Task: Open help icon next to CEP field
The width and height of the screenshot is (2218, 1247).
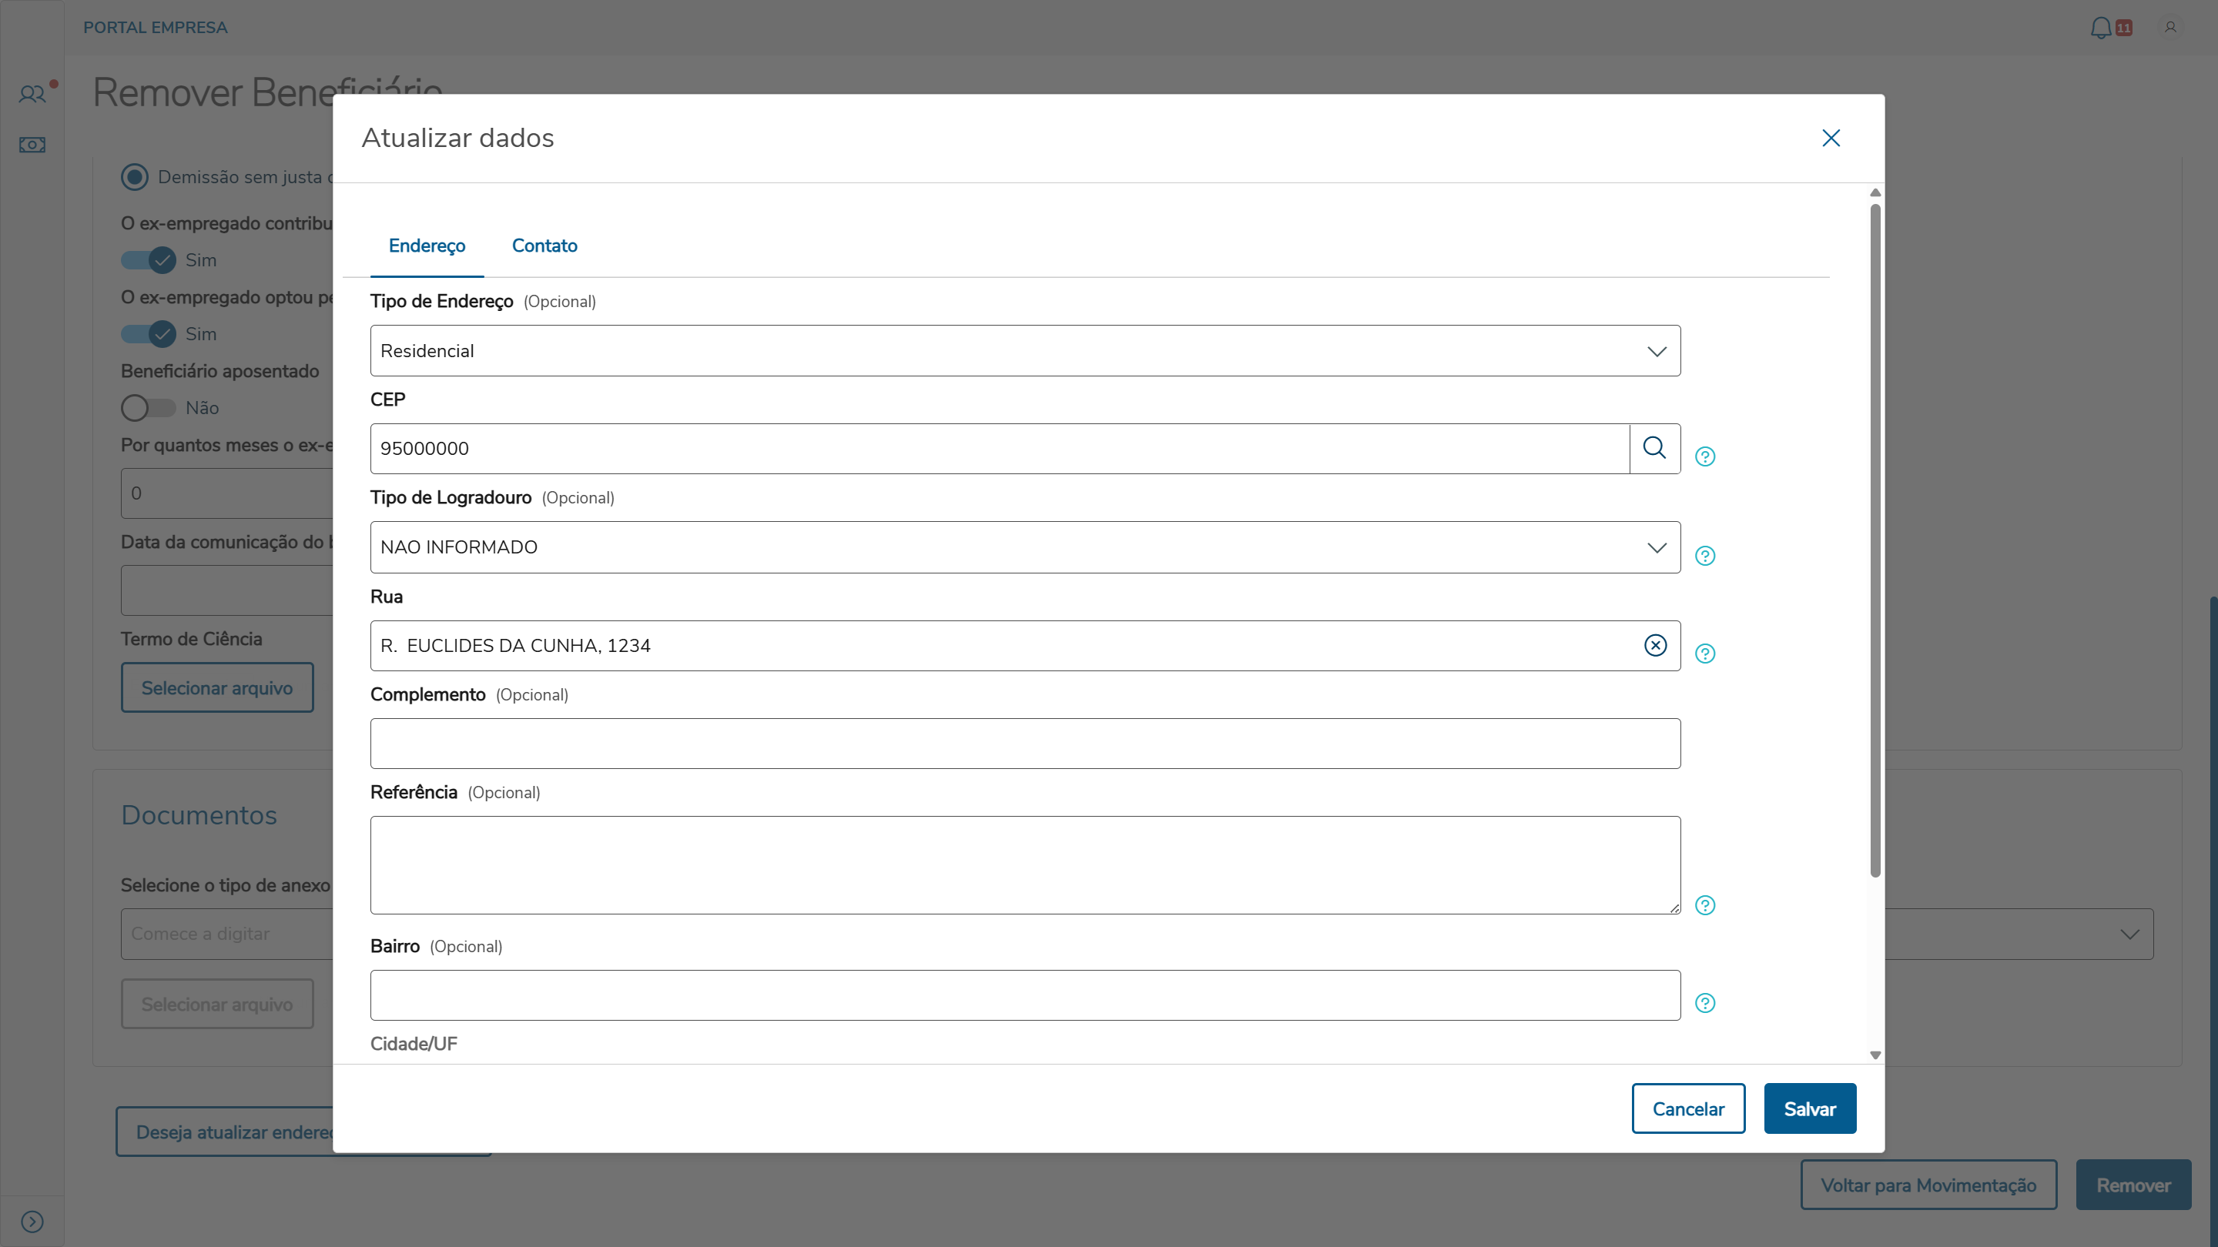Action: click(x=1705, y=456)
